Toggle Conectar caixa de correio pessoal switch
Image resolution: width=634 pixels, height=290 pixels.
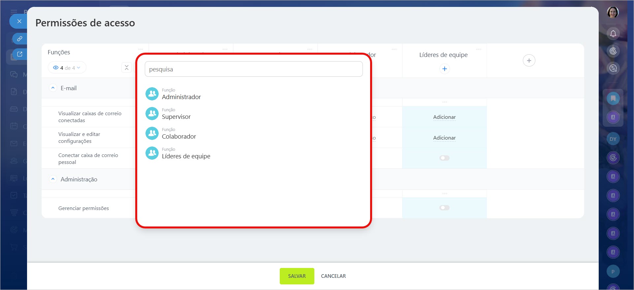coord(444,158)
